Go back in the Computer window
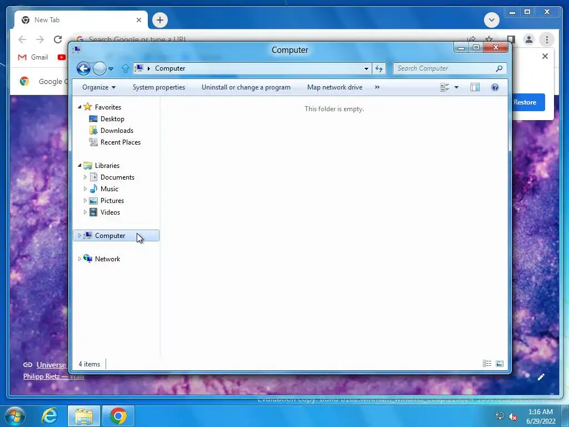Image resolution: width=569 pixels, height=427 pixels. [83, 68]
